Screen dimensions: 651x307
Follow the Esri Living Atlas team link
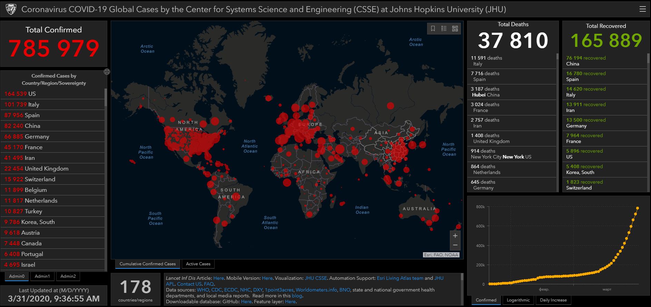(x=400, y=278)
